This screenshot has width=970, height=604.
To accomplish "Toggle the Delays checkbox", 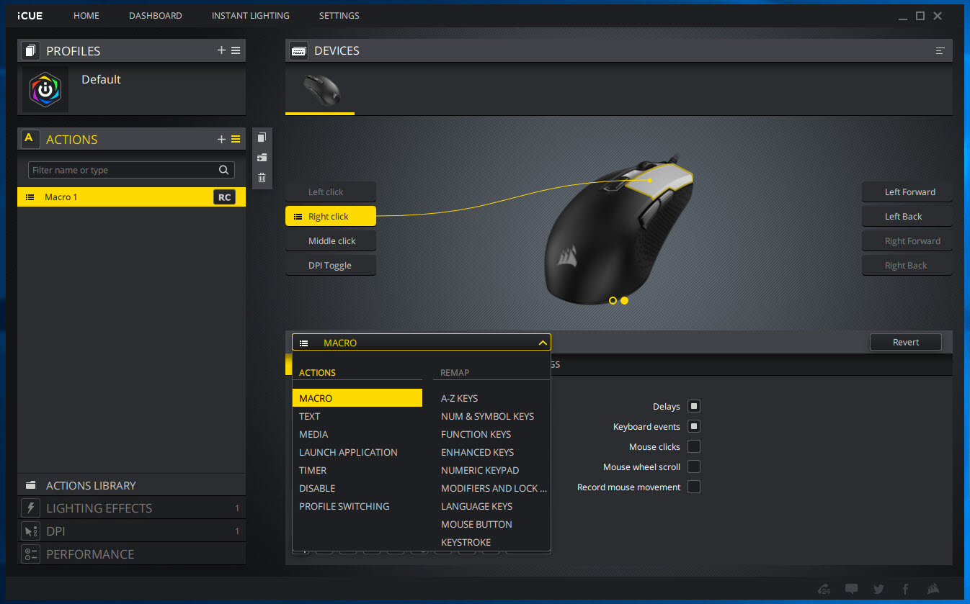I will [694, 406].
